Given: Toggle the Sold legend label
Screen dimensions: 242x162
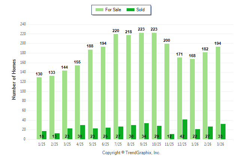Looking at the screenshot, I should pyautogui.click(x=141, y=10).
